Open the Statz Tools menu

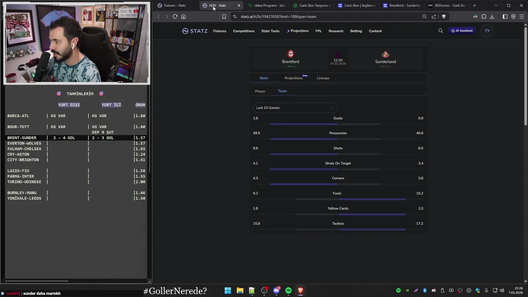(x=270, y=31)
